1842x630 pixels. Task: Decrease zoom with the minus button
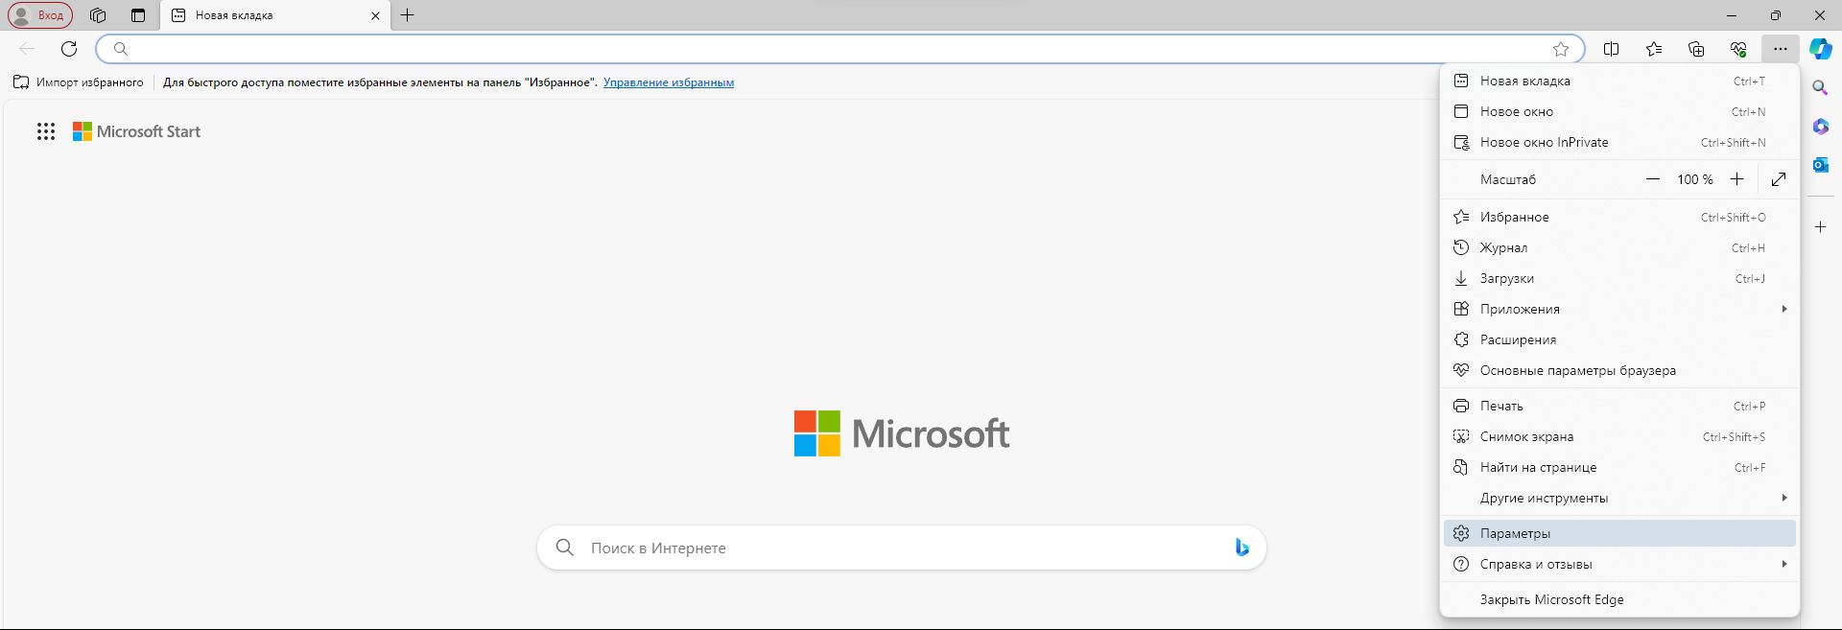pyautogui.click(x=1653, y=179)
